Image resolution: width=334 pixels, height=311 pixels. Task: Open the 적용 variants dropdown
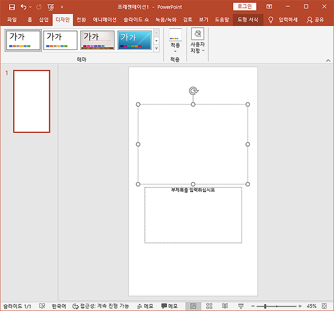[175, 41]
